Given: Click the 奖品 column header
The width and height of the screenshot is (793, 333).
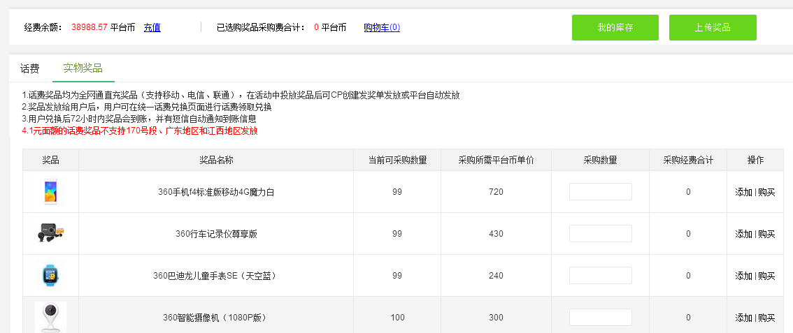Looking at the screenshot, I should pos(50,161).
